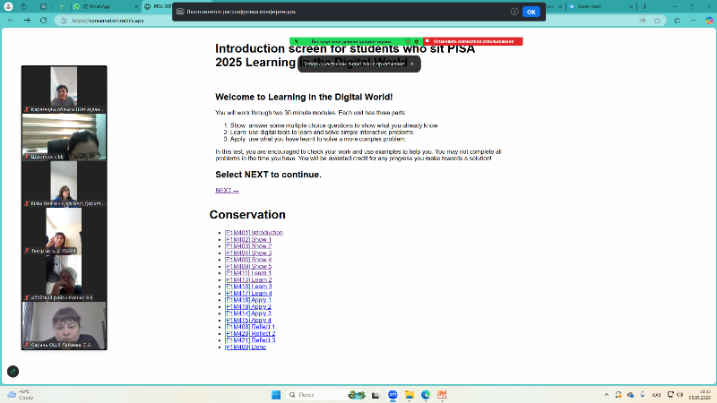Click the round dark icon at bottom left

(13, 371)
